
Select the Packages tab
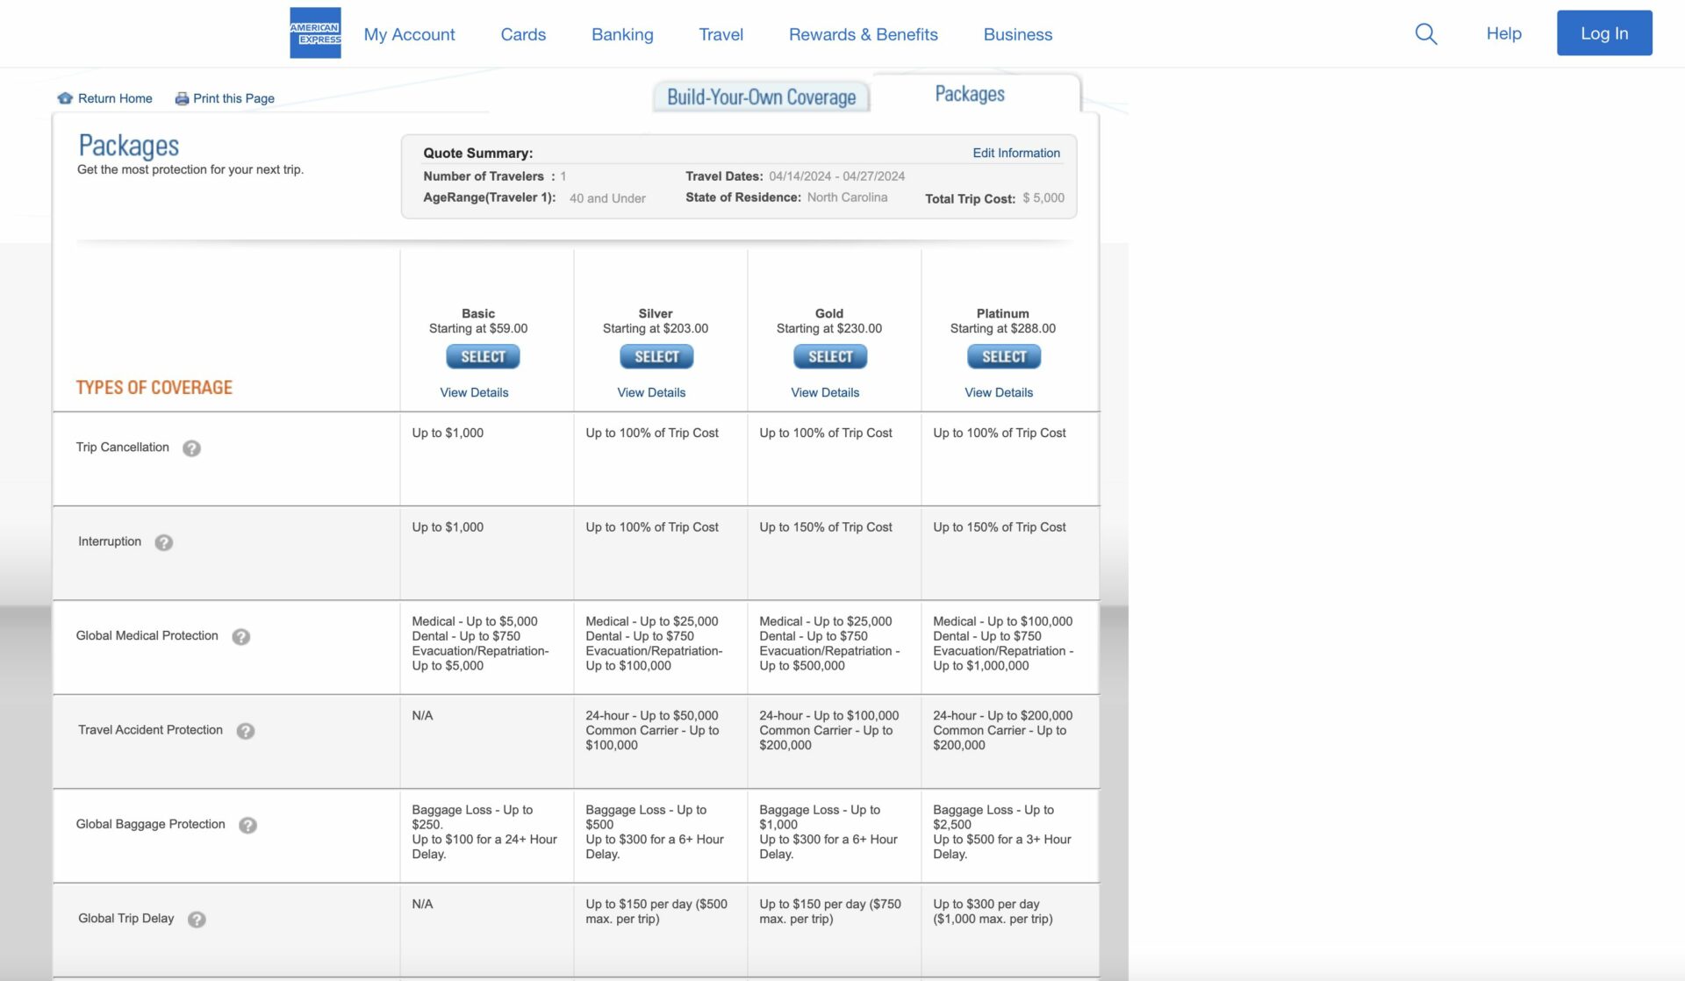pos(969,94)
